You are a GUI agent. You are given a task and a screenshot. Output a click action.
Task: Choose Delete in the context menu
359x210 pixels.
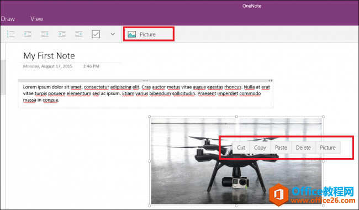pyautogui.click(x=303, y=148)
